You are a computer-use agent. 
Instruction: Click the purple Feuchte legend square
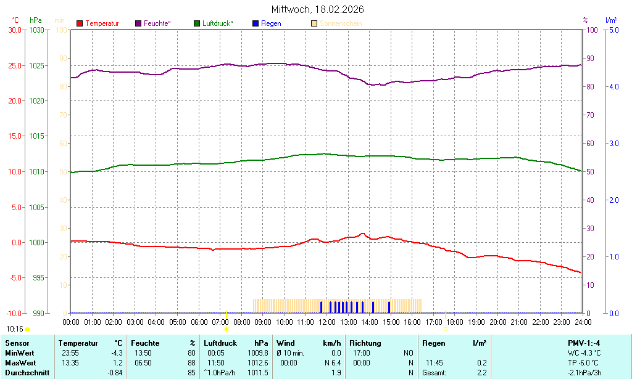[x=138, y=23]
